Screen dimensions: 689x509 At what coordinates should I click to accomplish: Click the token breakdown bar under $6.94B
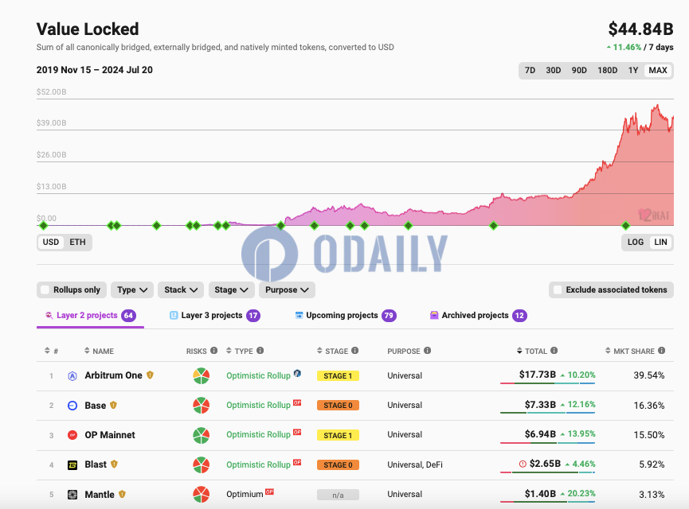tap(547, 442)
